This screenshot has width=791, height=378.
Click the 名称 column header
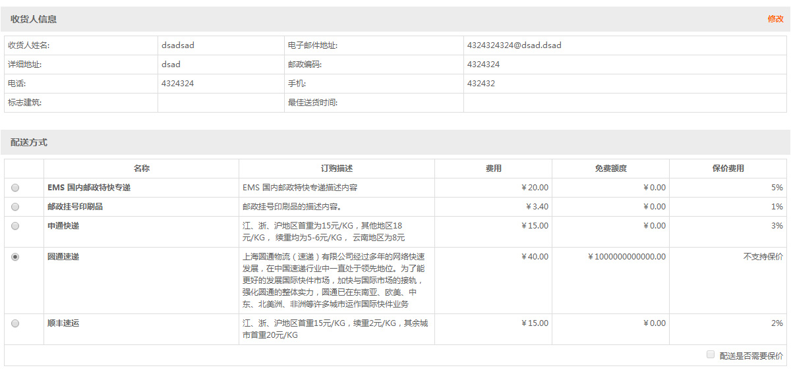click(142, 169)
